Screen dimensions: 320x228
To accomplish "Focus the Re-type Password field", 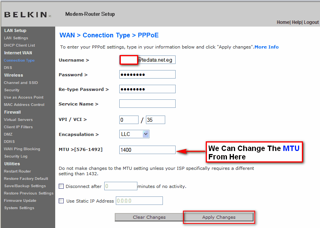I will pos(147,89).
